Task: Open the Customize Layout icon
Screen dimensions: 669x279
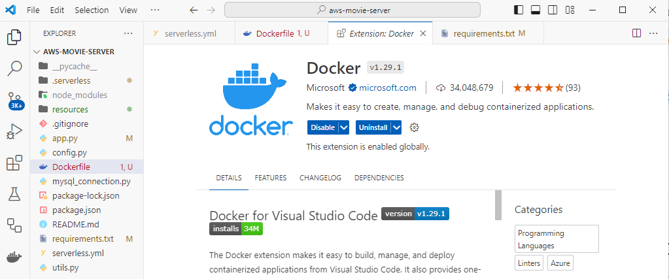Action: (x=570, y=10)
